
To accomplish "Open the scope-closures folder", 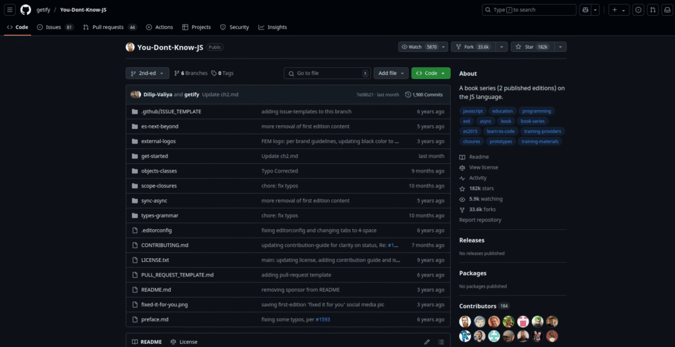I will pyautogui.click(x=159, y=186).
